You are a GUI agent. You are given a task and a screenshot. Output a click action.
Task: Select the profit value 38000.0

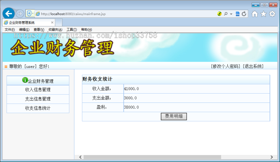(131, 107)
